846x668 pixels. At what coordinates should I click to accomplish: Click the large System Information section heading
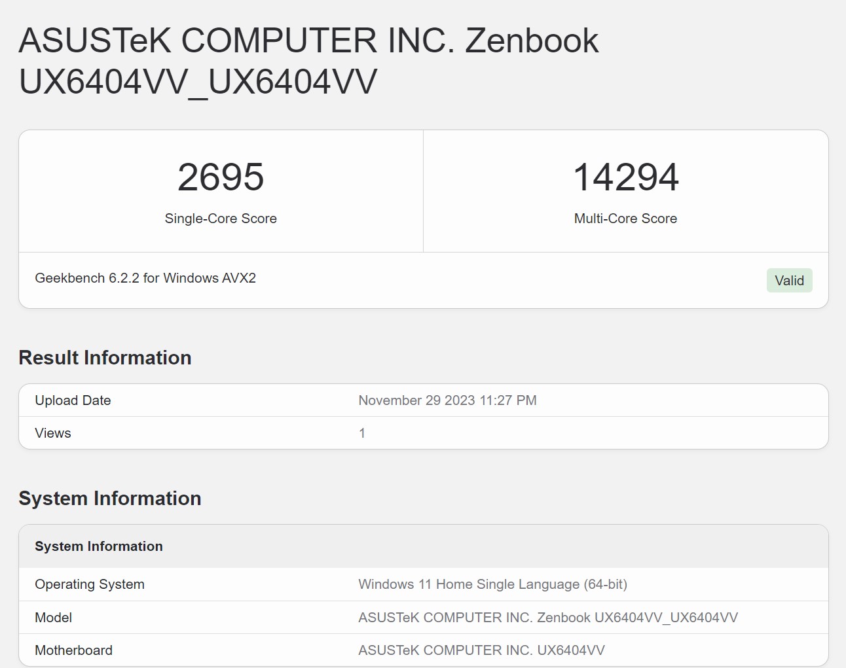pos(110,499)
